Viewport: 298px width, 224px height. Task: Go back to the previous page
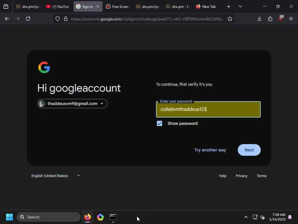(x=7, y=19)
